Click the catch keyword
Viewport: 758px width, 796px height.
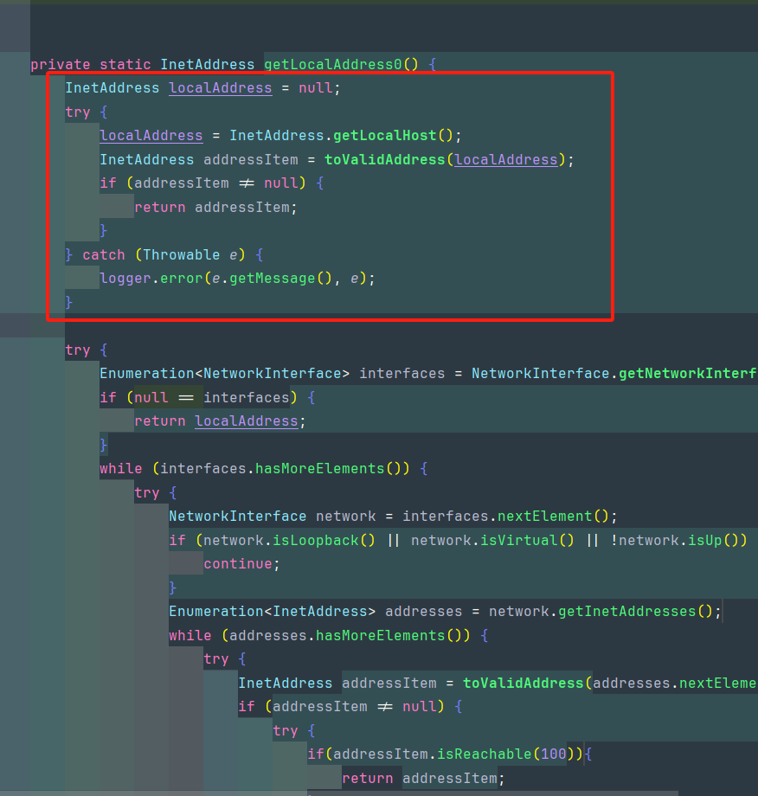tap(104, 255)
